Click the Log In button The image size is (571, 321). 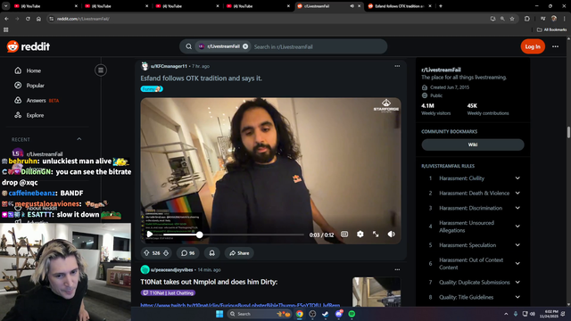[x=533, y=46]
